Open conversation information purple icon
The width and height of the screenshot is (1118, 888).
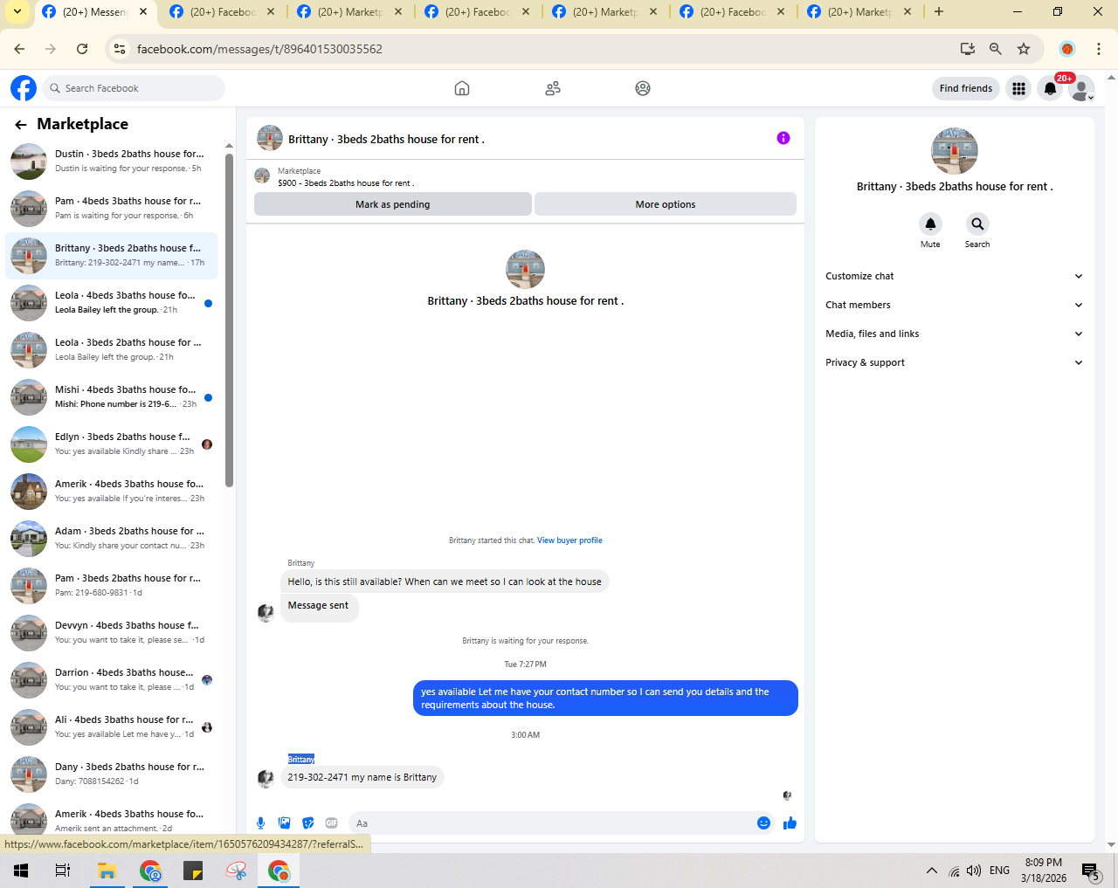783,138
